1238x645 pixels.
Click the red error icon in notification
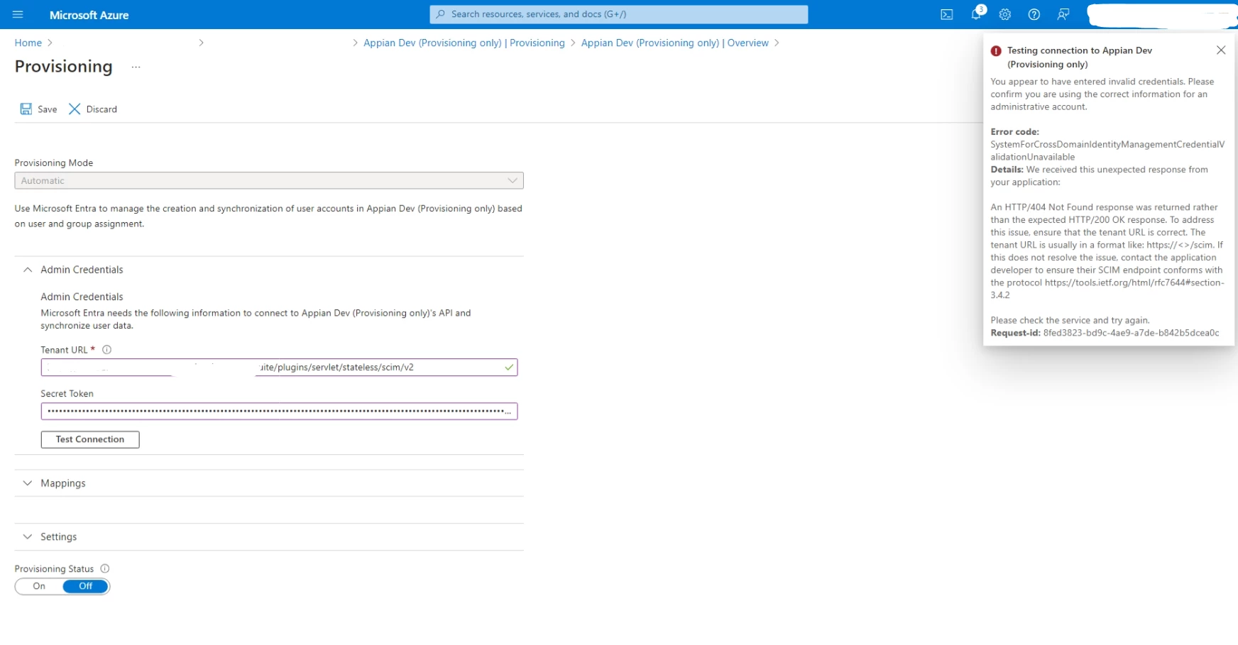(996, 51)
